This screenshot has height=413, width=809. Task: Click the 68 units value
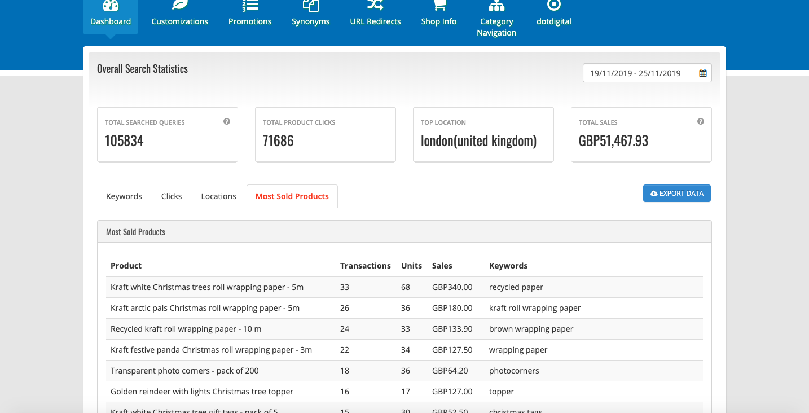pos(406,287)
